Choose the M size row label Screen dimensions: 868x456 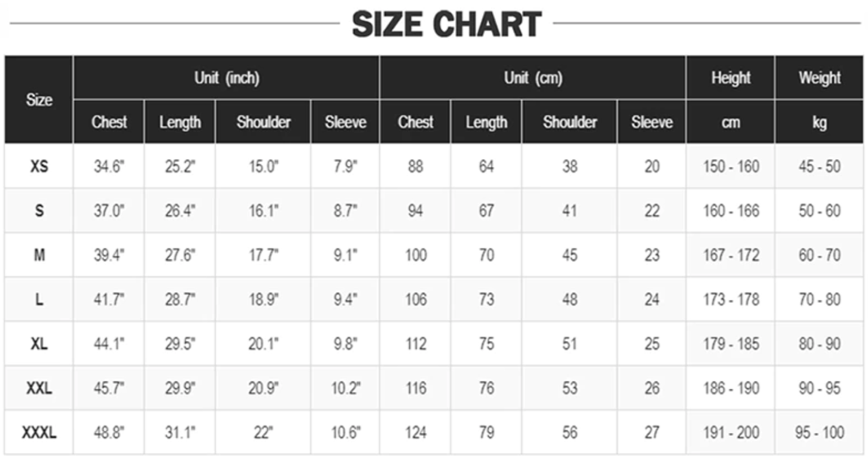point(39,255)
